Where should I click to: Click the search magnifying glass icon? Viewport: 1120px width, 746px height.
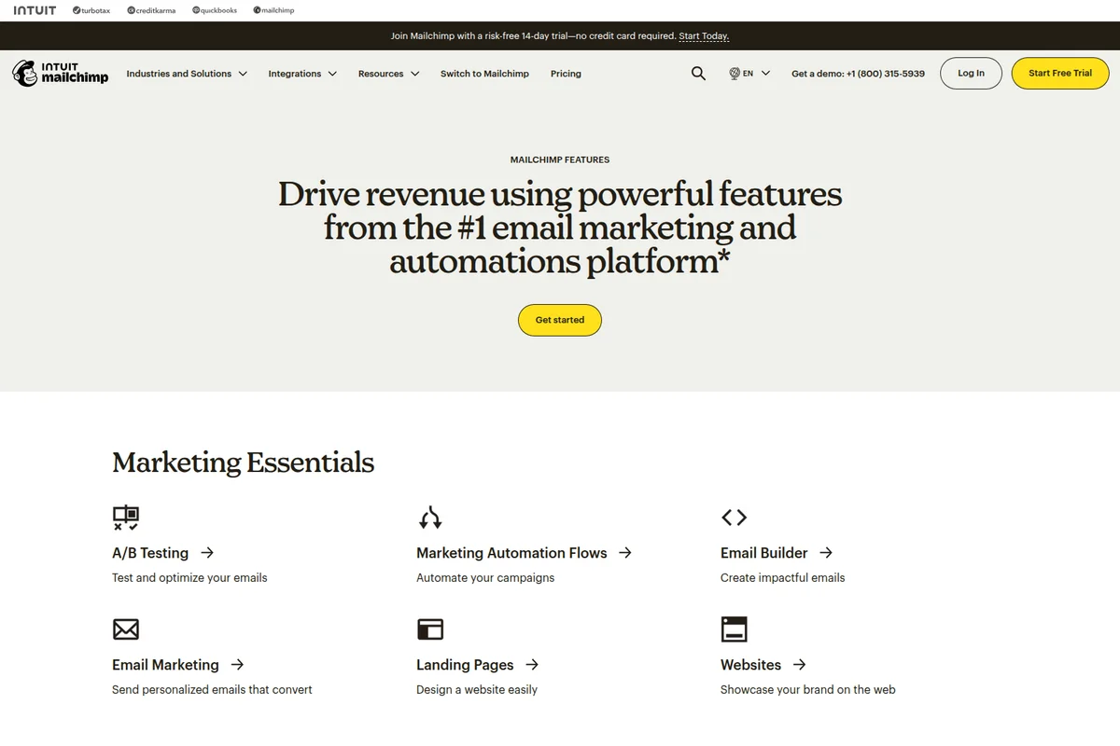point(698,73)
